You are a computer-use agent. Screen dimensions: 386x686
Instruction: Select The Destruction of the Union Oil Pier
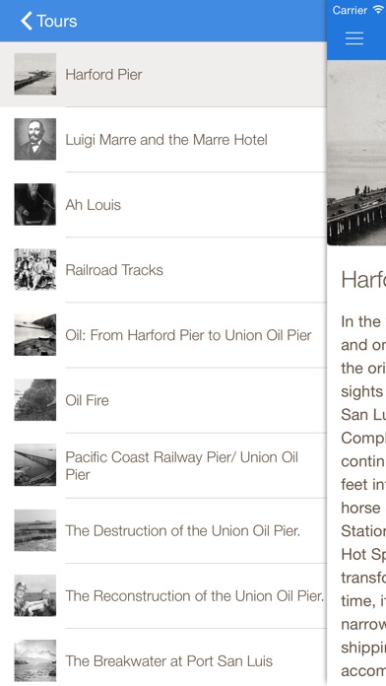coord(163,530)
